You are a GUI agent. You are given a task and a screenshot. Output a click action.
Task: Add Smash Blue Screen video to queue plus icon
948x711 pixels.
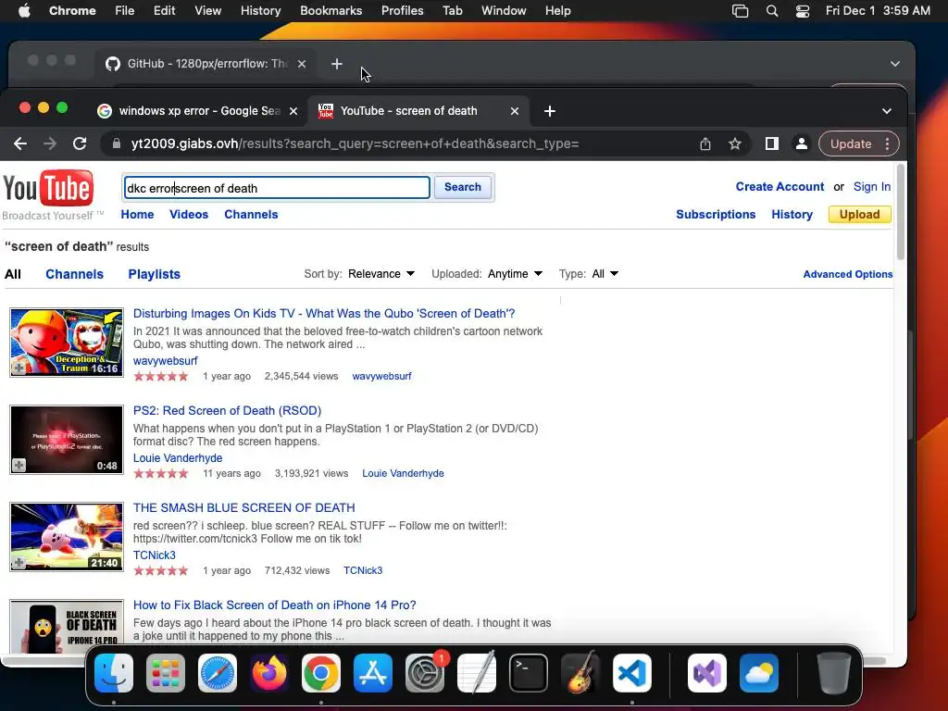[19, 562]
